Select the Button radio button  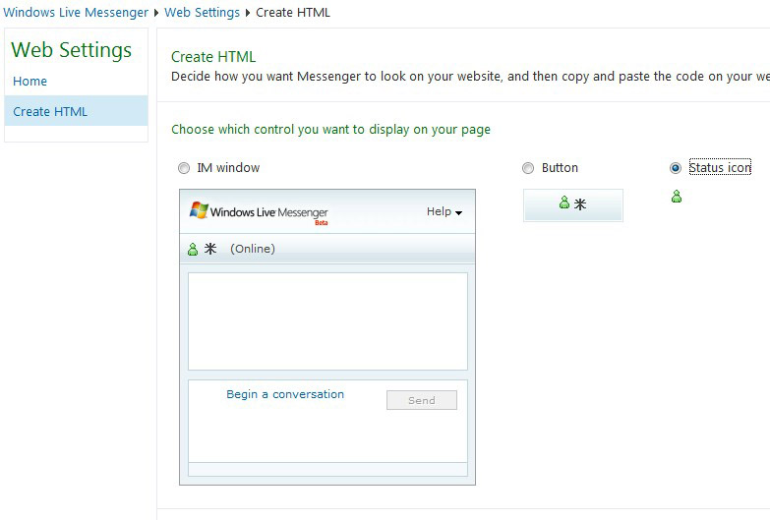528,168
